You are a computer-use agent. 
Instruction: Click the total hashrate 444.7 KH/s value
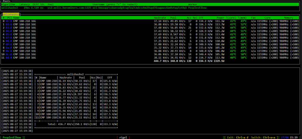coord(161,61)
